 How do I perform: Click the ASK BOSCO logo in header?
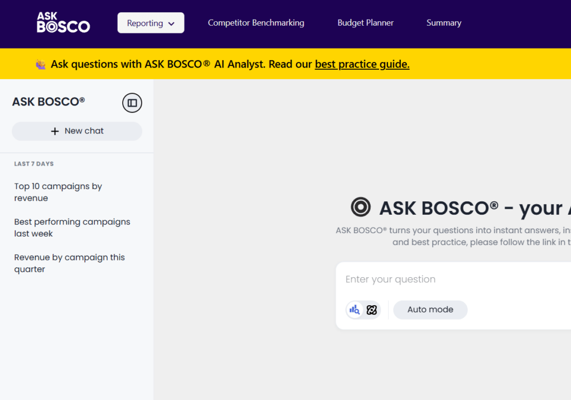tap(63, 23)
